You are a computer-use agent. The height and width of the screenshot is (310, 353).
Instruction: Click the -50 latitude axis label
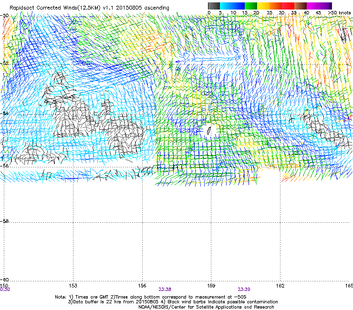coord(4,16)
